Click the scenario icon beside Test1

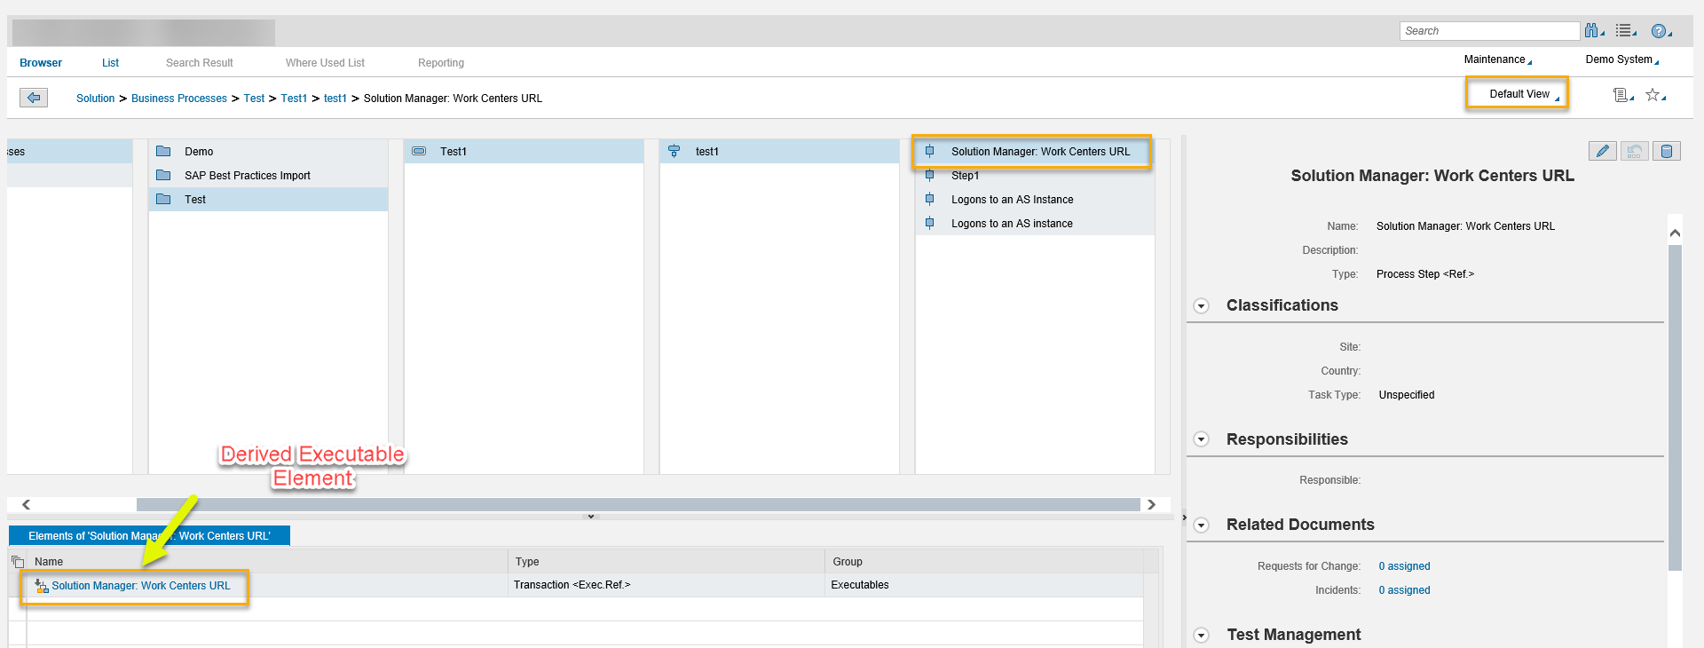419,151
